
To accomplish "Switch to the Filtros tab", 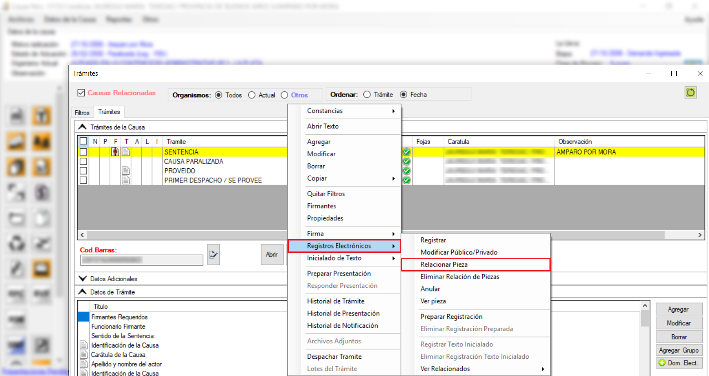I will pyautogui.click(x=82, y=112).
